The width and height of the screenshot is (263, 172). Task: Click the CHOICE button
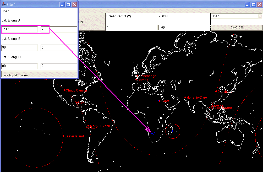coord(237,28)
